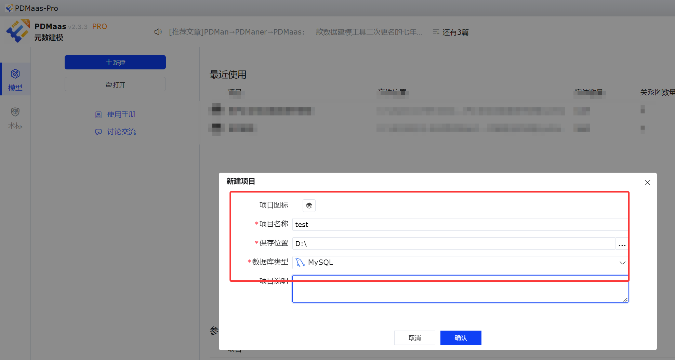
Task: Browse for save location with ellipsis button
Action: pyautogui.click(x=622, y=243)
